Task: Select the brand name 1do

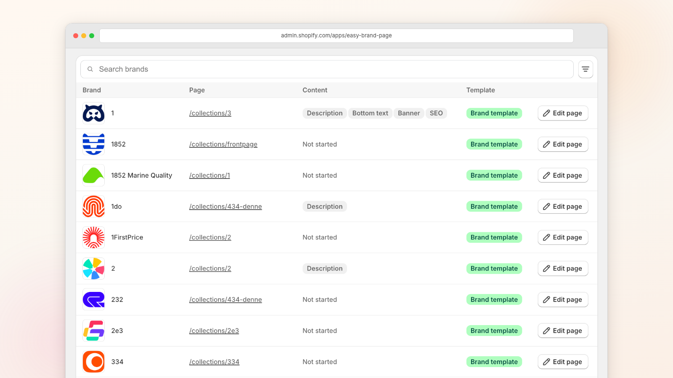Action: tap(117, 207)
